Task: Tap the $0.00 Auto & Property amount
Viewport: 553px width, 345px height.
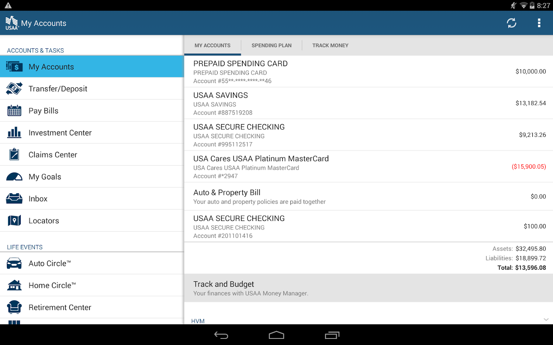Action: coord(538,196)
